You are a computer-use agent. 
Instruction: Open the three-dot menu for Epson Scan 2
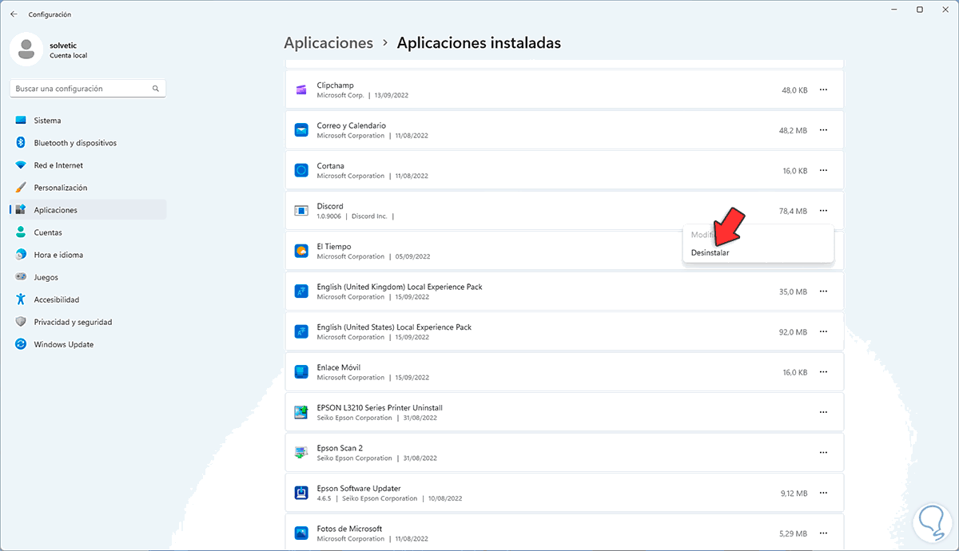(x=823, y=452)
